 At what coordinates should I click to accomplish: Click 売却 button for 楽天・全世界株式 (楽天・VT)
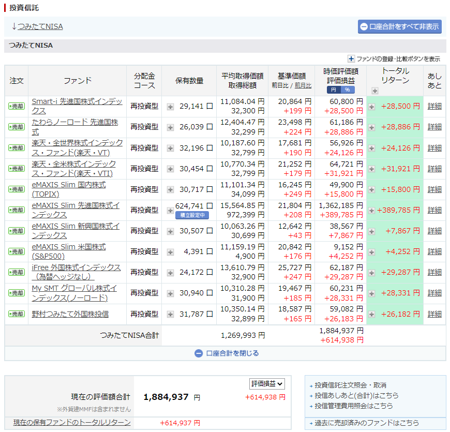(x=17, y=148)
